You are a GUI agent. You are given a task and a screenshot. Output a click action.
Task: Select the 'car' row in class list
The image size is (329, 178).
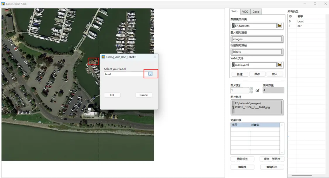[x=299, y=26]
